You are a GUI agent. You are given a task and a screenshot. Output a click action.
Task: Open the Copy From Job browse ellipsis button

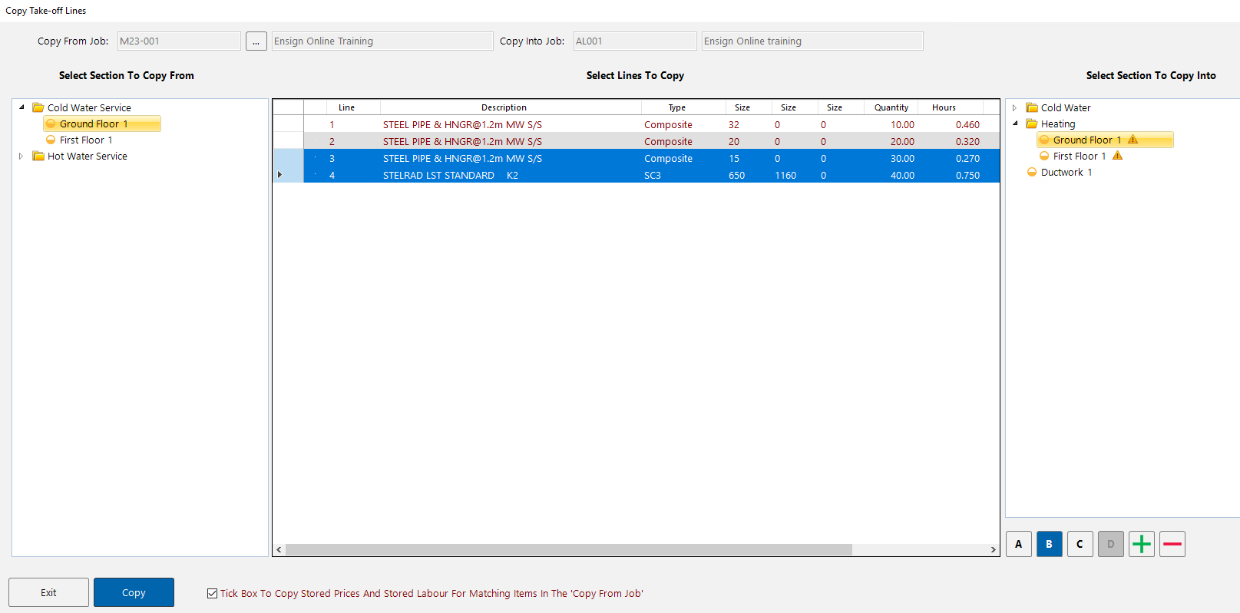pos(256,41)
